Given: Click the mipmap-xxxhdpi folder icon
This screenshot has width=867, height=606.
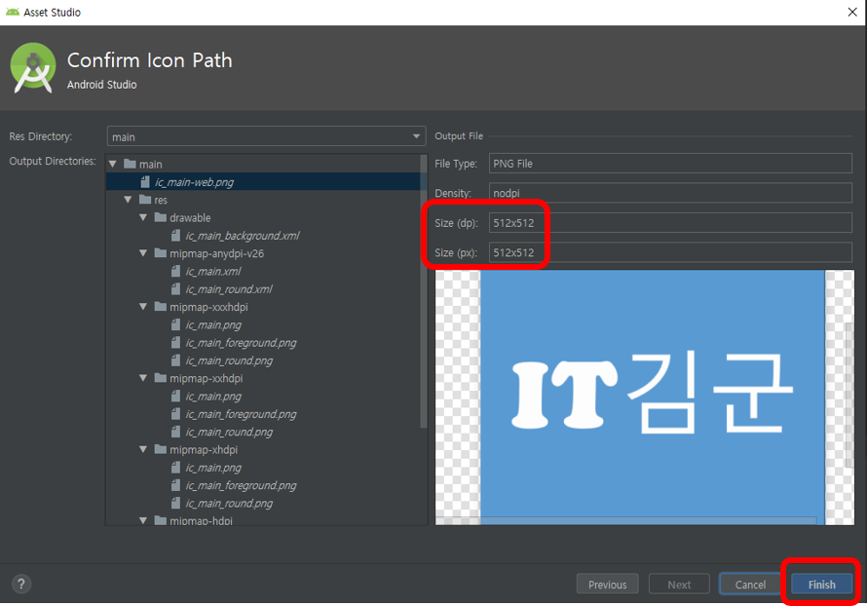Looking at the screenshot, I should tap(161, 306).
